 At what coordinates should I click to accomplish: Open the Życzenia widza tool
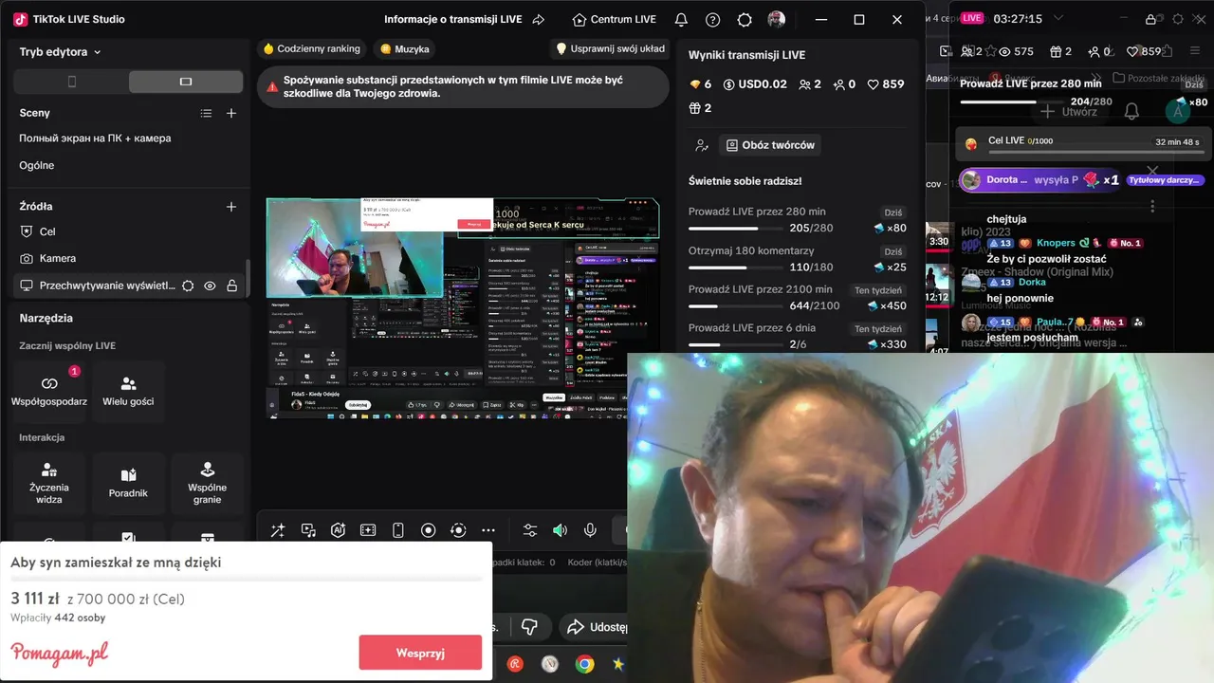(x=49, y=483)
